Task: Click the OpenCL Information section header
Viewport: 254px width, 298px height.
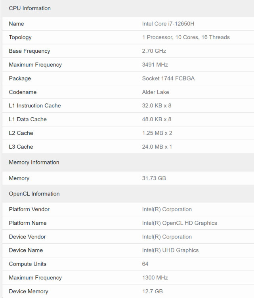Action: (34, 194)
